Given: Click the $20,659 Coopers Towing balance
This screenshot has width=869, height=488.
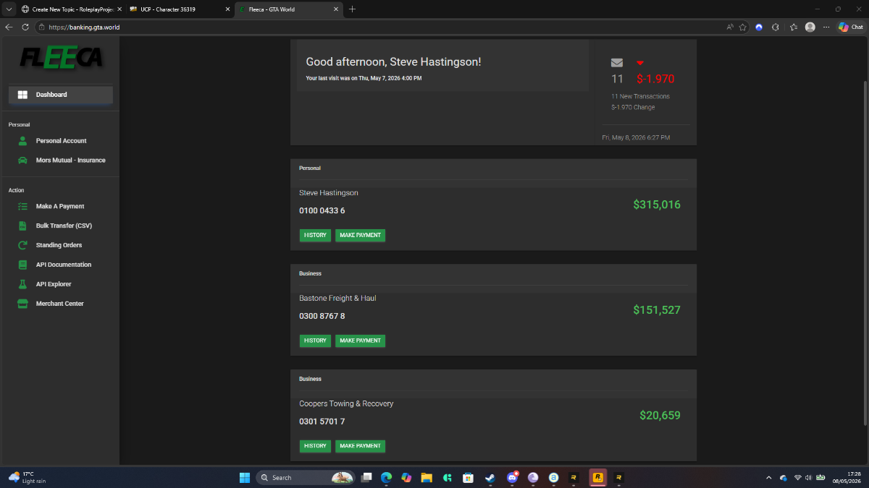Looking at the screenshot, I should (660, 416).
